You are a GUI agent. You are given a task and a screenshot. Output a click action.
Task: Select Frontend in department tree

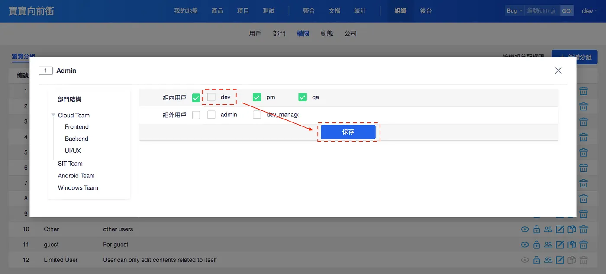click(77, 127)
